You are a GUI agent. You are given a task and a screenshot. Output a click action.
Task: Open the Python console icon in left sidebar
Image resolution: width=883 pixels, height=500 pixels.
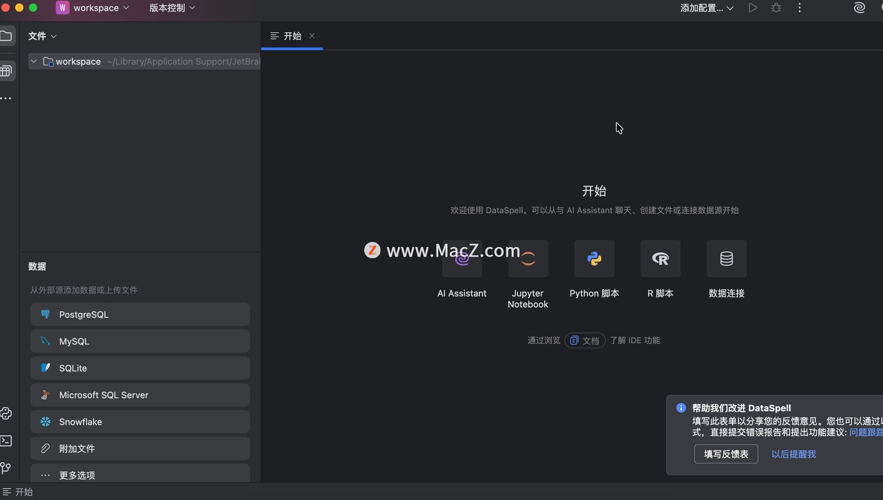(x=6, y=414)
